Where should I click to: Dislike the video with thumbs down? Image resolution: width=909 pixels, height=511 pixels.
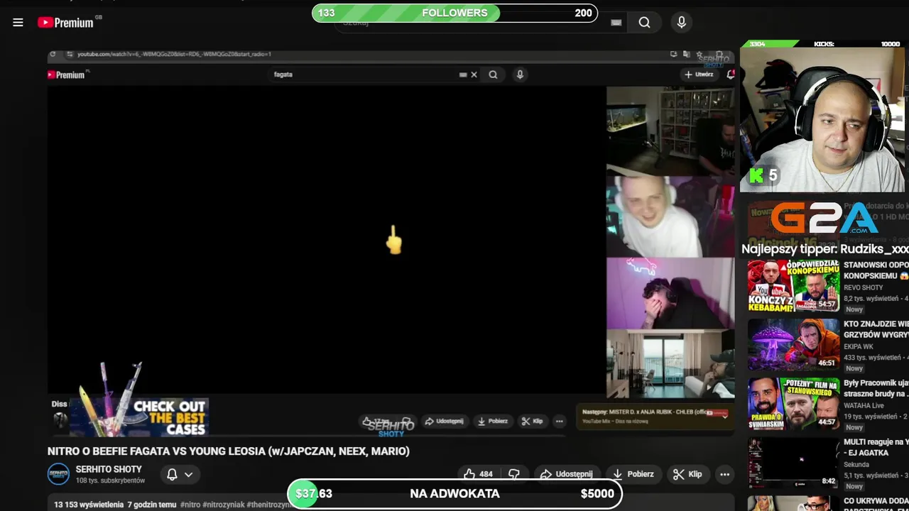click(513, 474)
